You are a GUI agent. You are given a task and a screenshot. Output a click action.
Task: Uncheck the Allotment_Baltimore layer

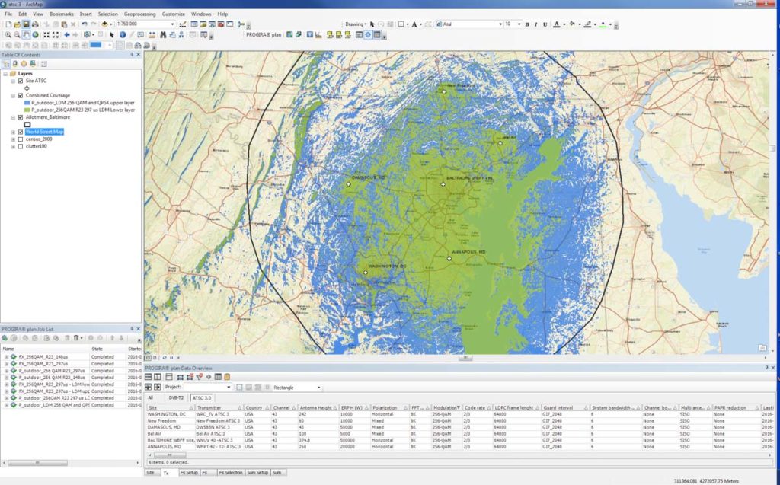point(21,117)
